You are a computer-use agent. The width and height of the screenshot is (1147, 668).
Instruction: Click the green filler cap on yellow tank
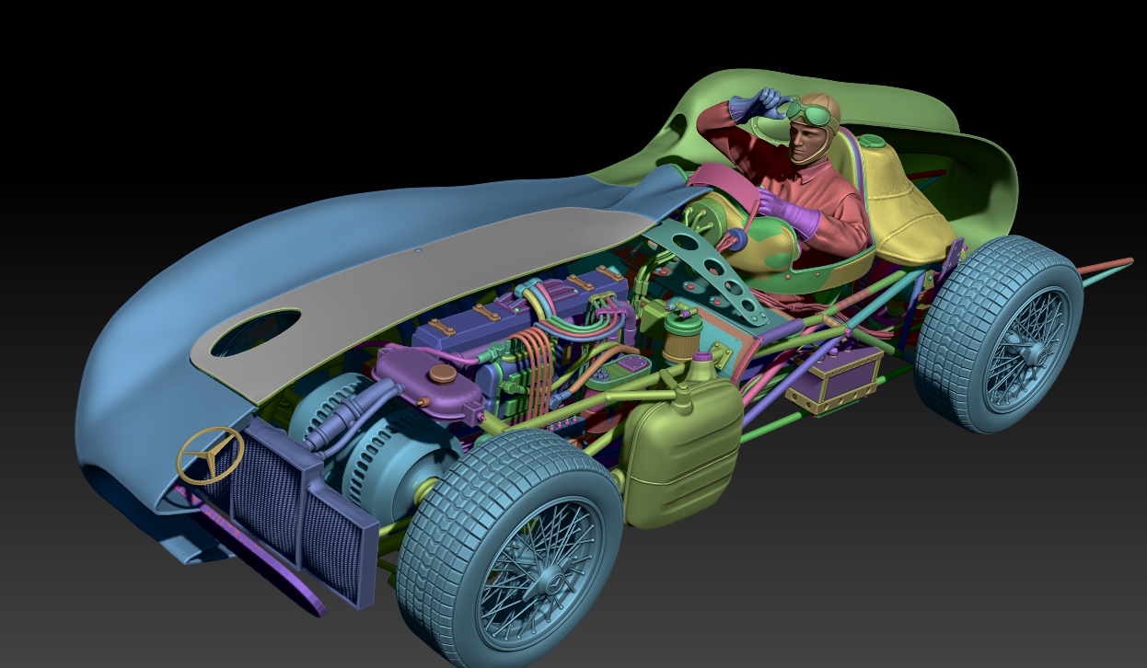pos(872,142)
